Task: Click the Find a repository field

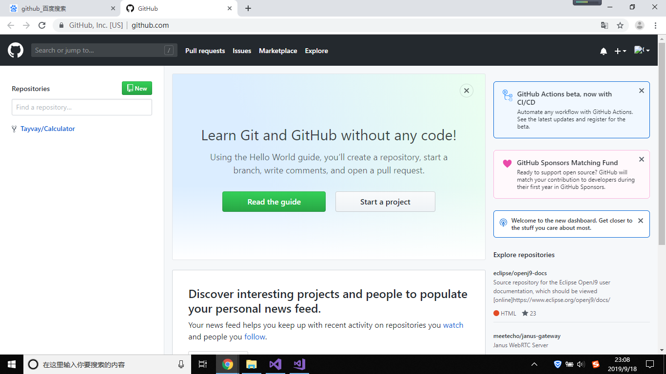Action: click(82, 107)
